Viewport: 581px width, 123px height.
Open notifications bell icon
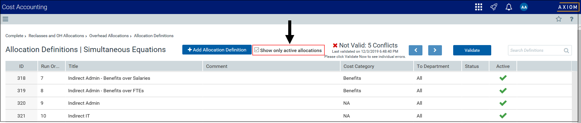coord(509,7)
